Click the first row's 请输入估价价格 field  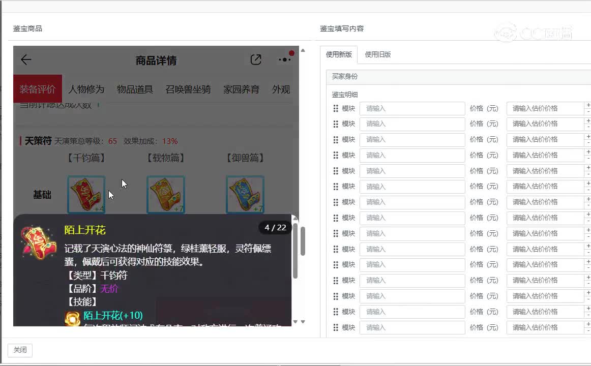(545, 108)
